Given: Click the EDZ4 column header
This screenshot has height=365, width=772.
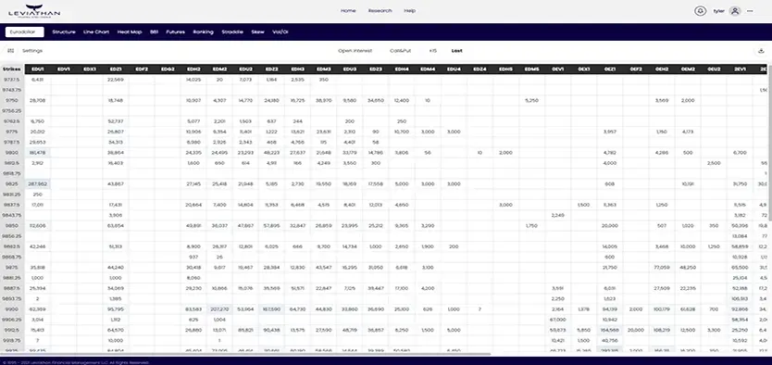Looking at the screenshot, I should [x=479, y=69].
